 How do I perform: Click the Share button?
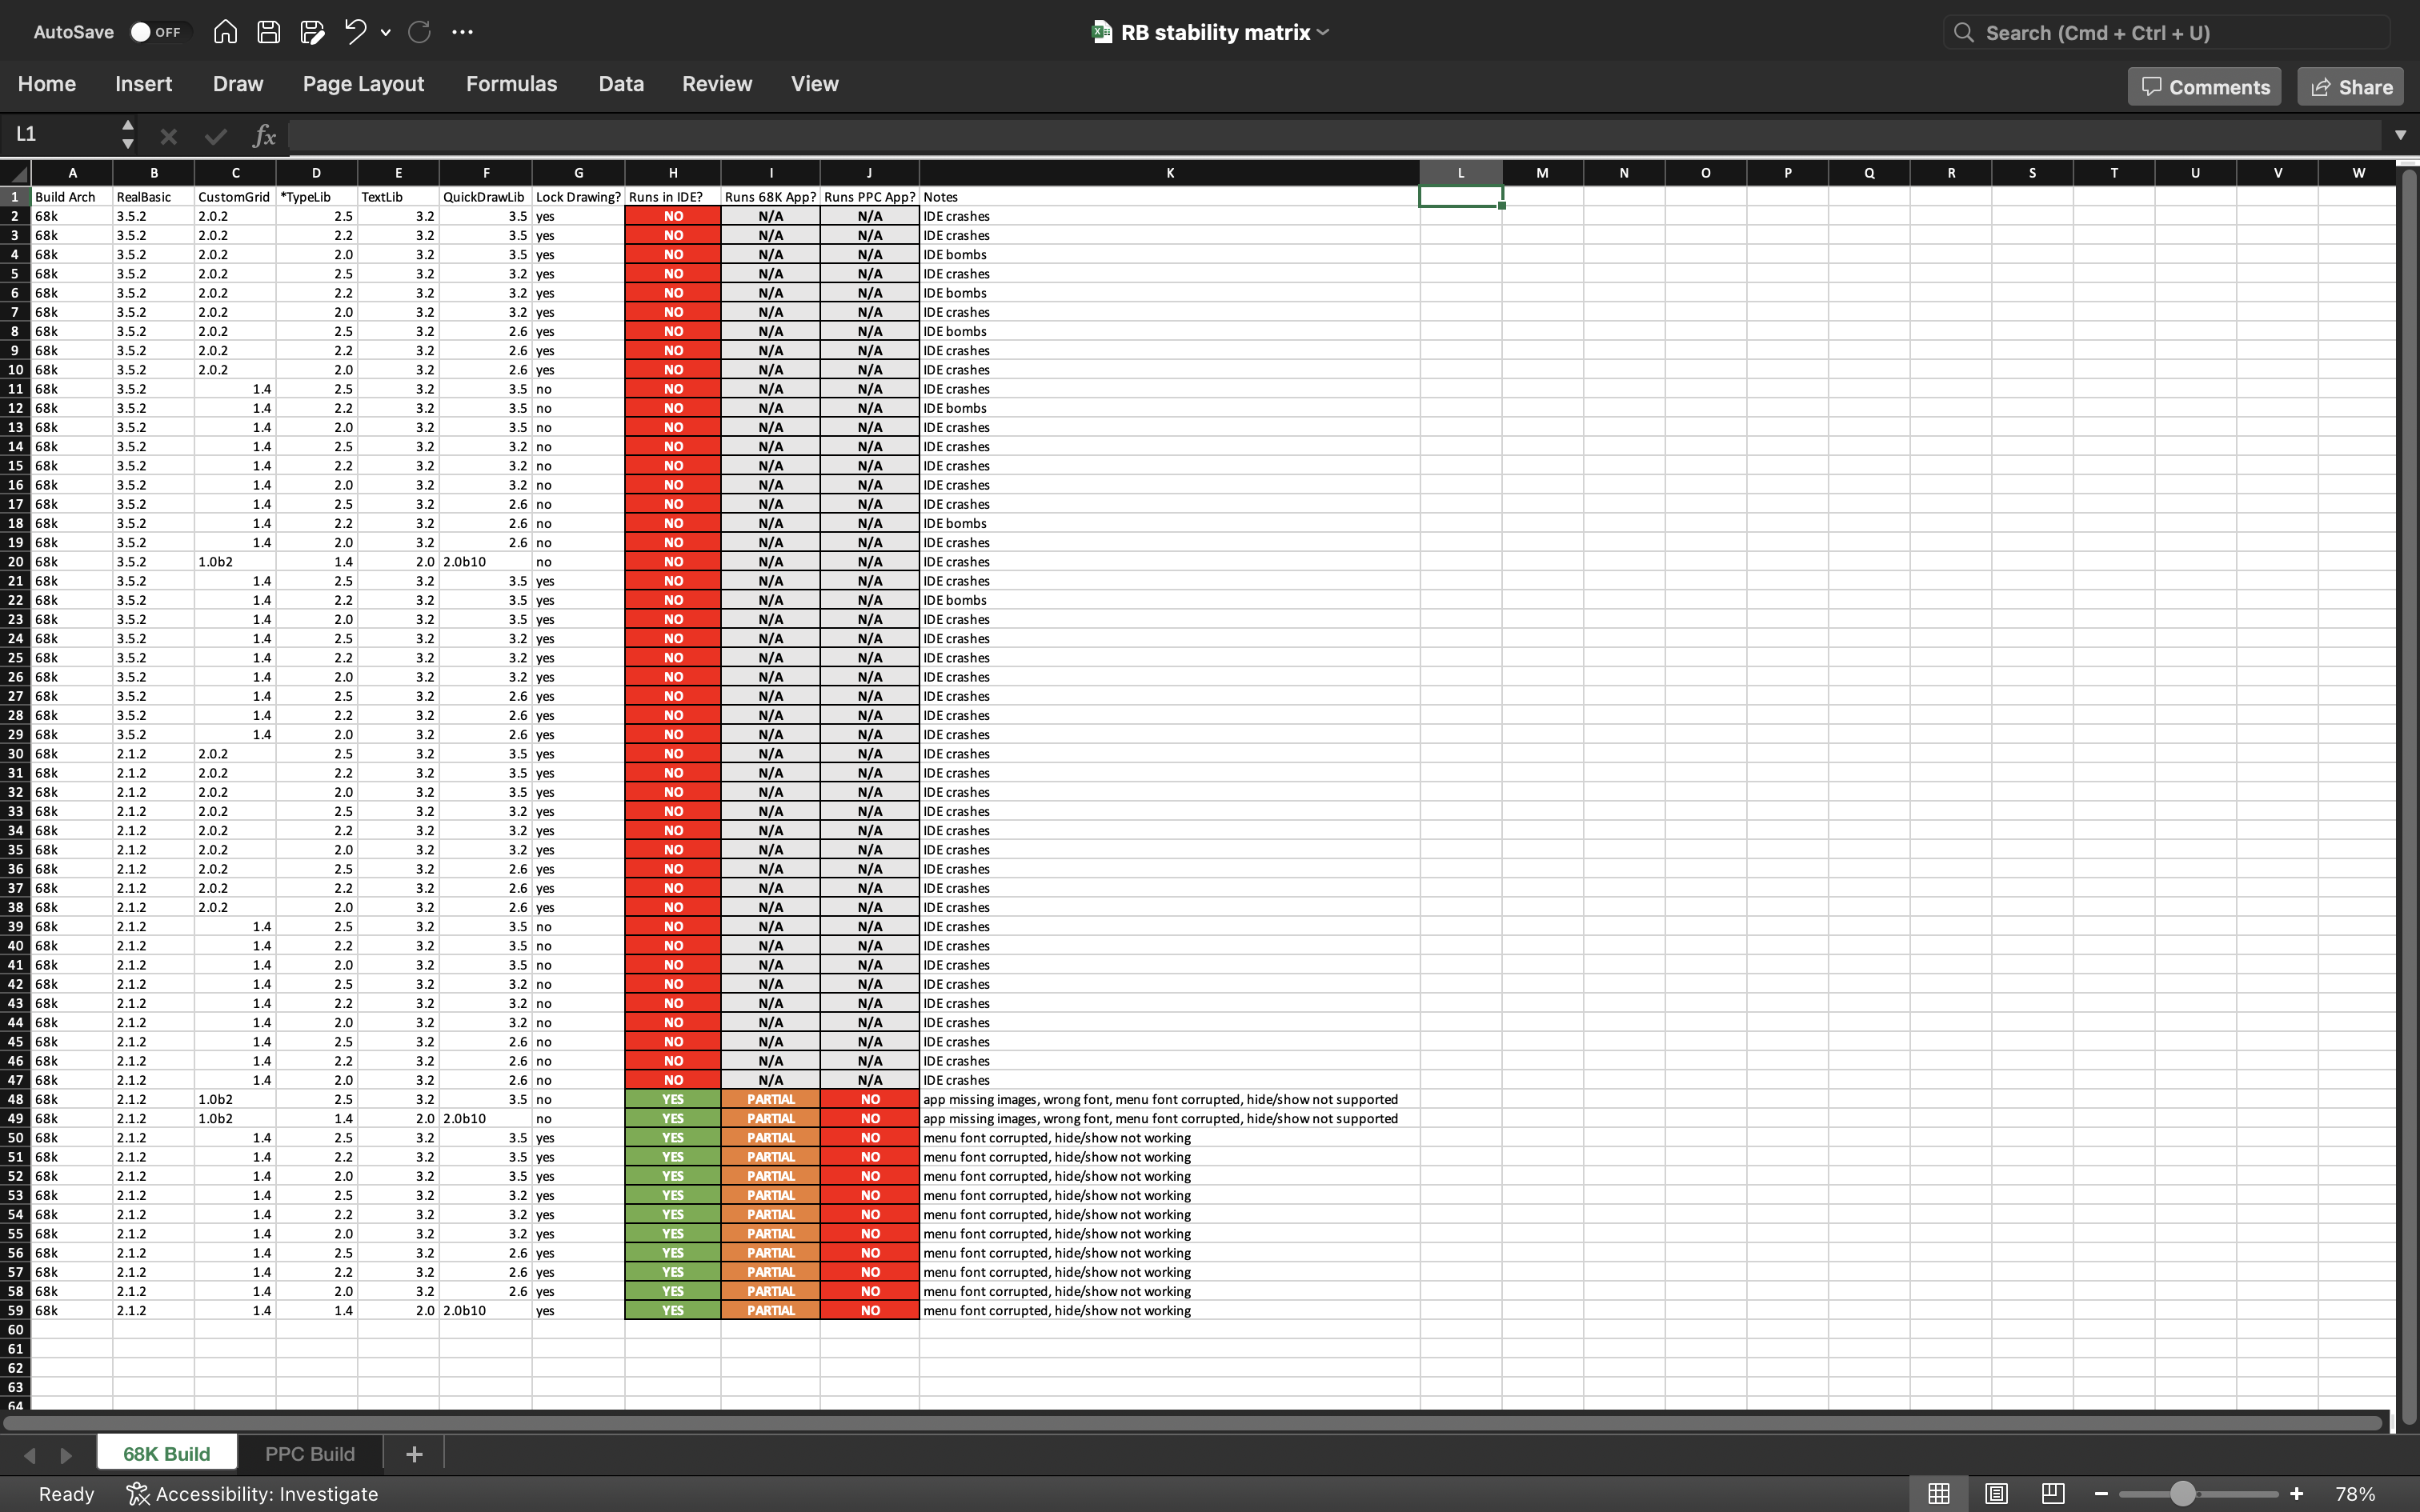click(x=2351, y=87)
